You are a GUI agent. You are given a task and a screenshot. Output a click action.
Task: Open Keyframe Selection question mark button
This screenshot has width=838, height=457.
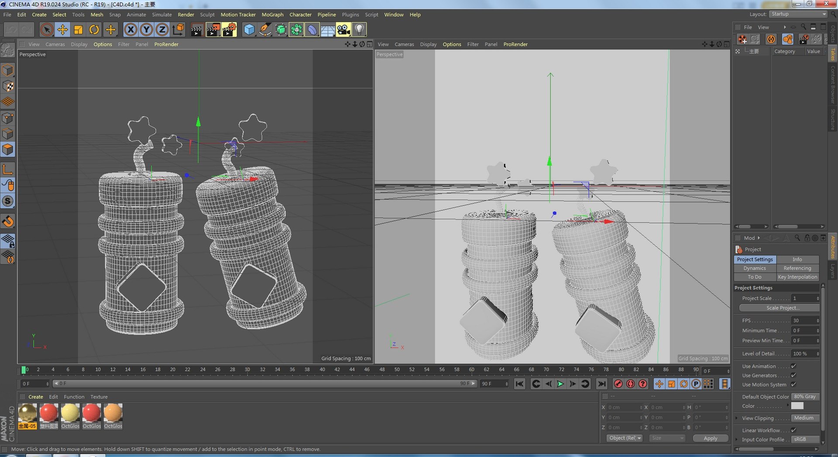point(642,384)
